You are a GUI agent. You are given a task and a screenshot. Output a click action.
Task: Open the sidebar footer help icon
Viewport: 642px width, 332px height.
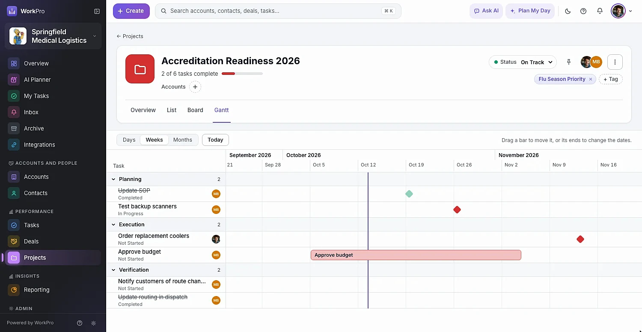coord(80,323)
